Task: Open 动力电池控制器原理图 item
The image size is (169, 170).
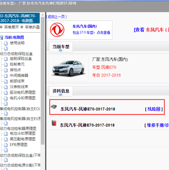Action: click(18, 128)
